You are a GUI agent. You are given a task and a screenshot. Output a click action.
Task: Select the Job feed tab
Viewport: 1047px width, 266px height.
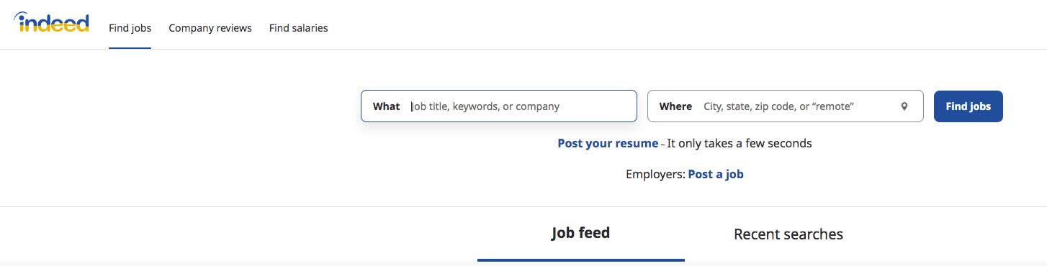(x=580, y=234)
